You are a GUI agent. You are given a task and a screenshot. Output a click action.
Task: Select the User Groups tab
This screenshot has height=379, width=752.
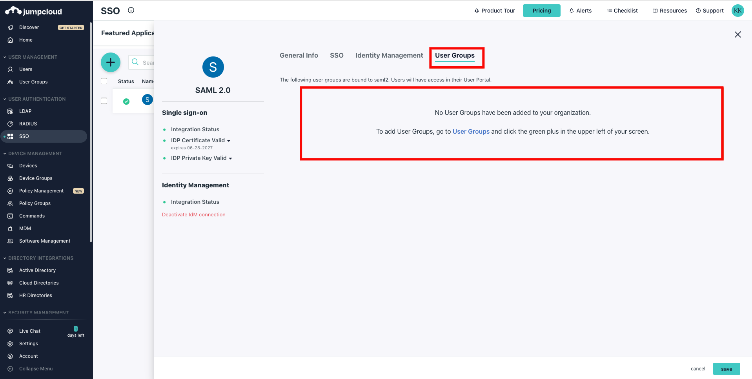click(455, 55)
